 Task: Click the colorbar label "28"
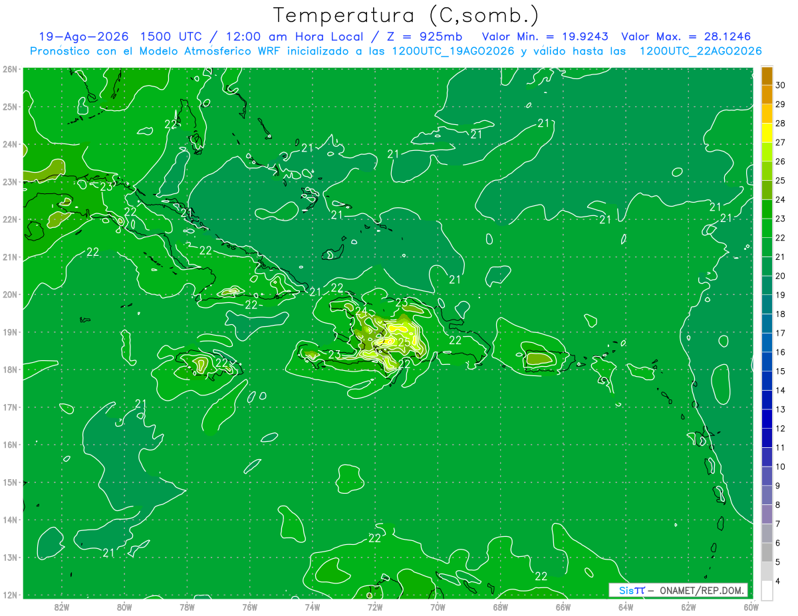[780, 123]
